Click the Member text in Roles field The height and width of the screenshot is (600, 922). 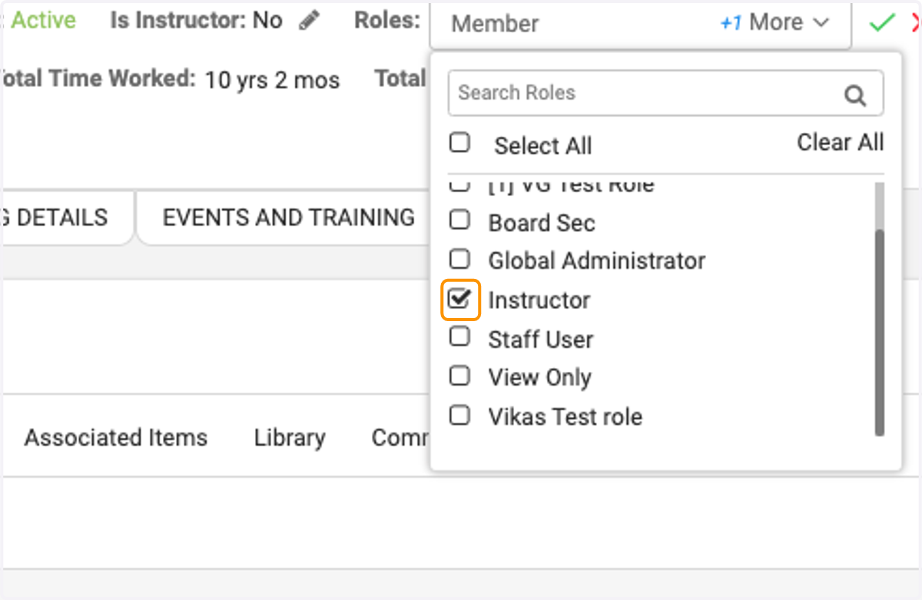point(495,24)
